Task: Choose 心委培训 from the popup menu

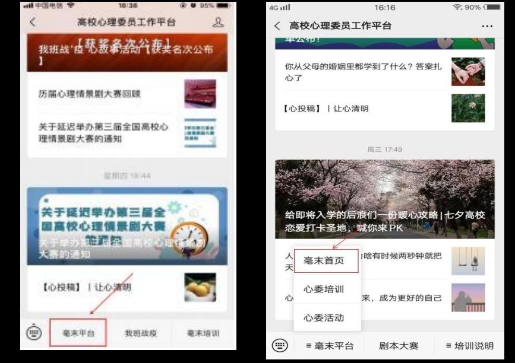Action: (324, 289)
